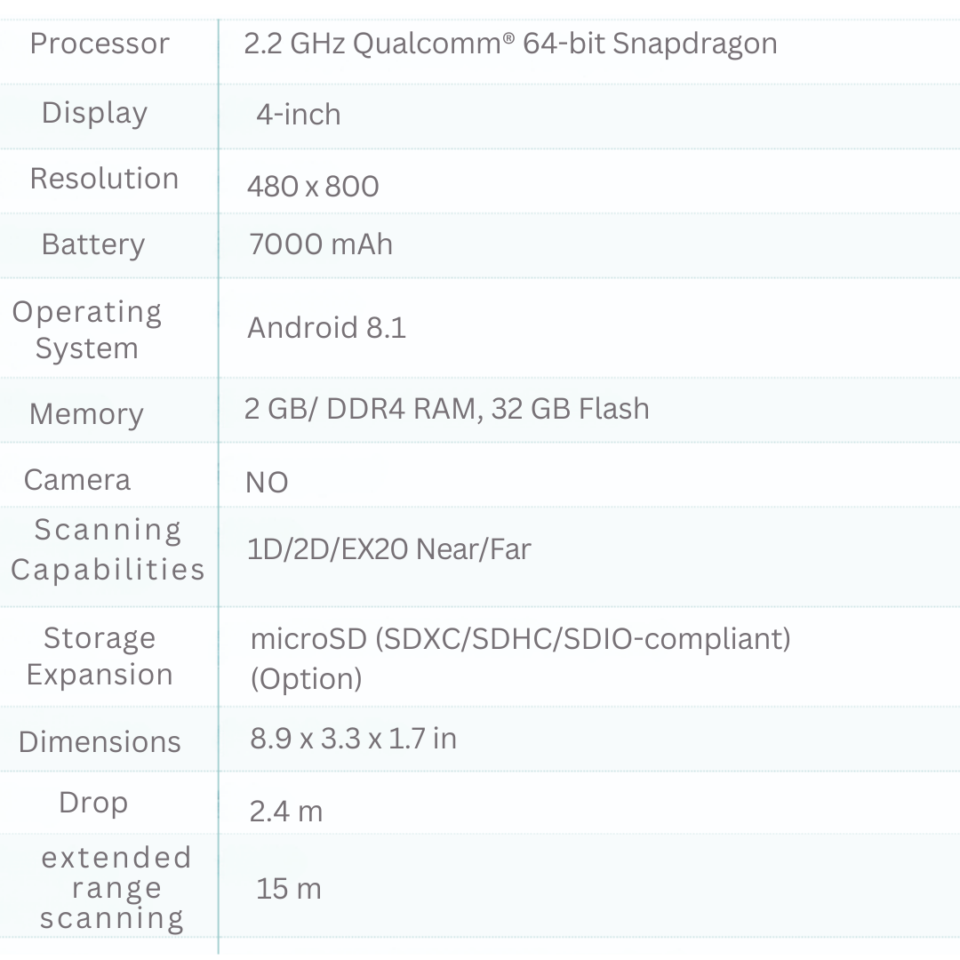Viewport: 960px width, 960px height.
Task: Click the Display label
Action: (94, 113)
